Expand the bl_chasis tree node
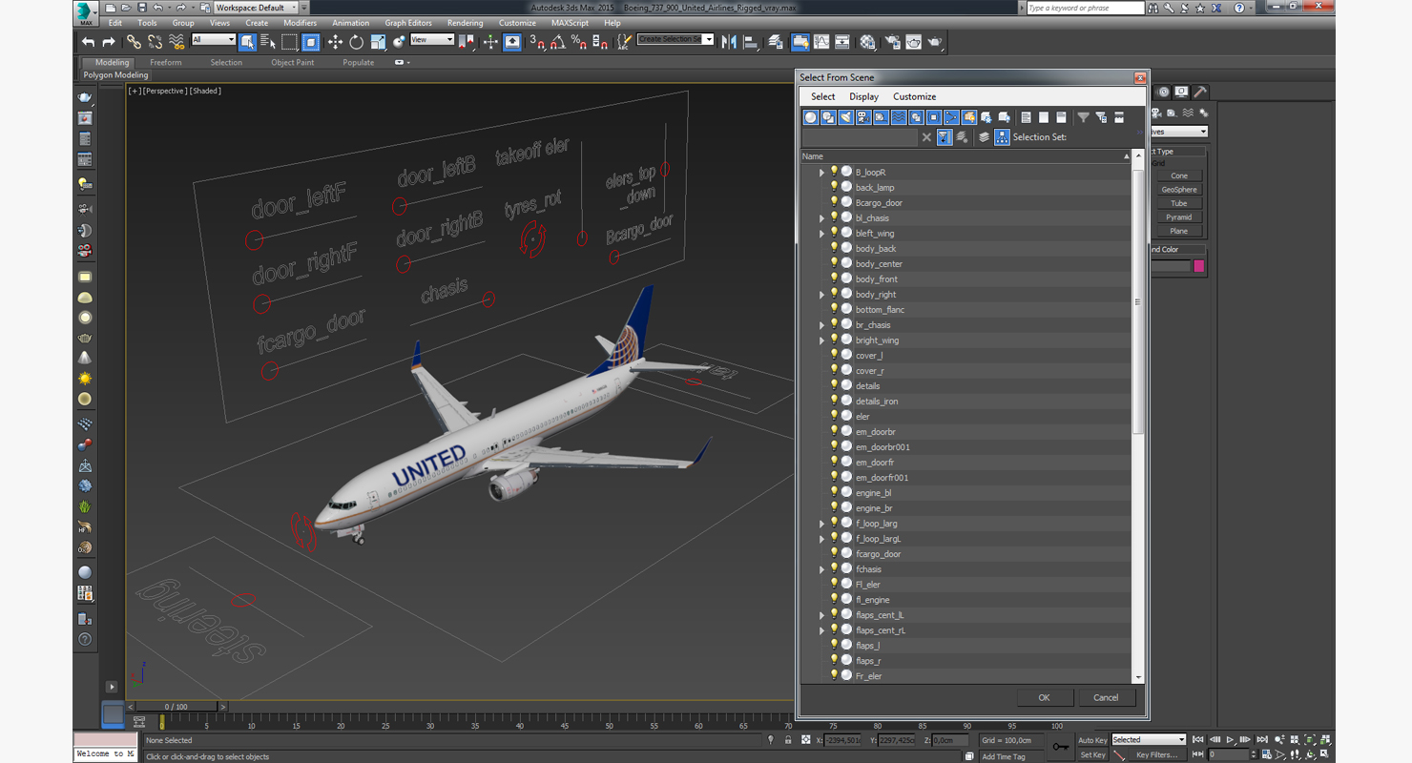The image size is (1412, 763). pyautogui.click(x=821, y=218)
